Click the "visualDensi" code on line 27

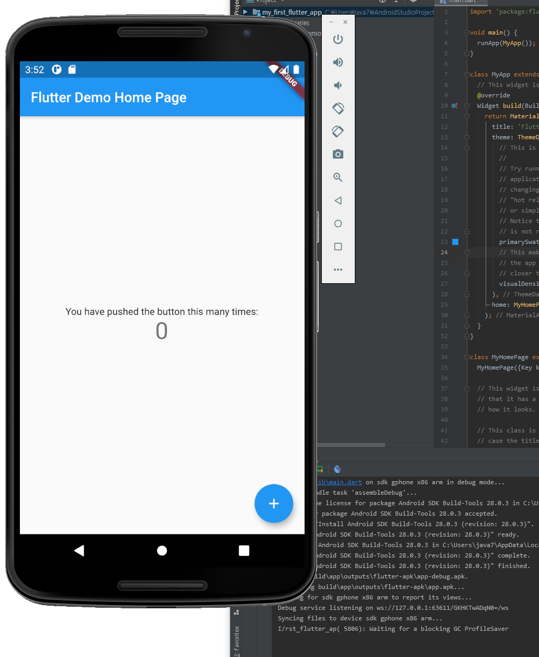[x=519, y=284]
